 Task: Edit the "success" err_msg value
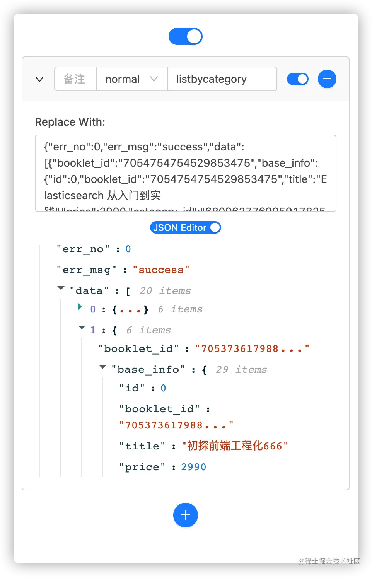(x=161, y=270)
